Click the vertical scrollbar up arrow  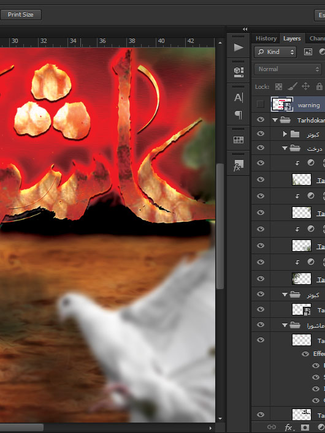[x=220, y=43]
